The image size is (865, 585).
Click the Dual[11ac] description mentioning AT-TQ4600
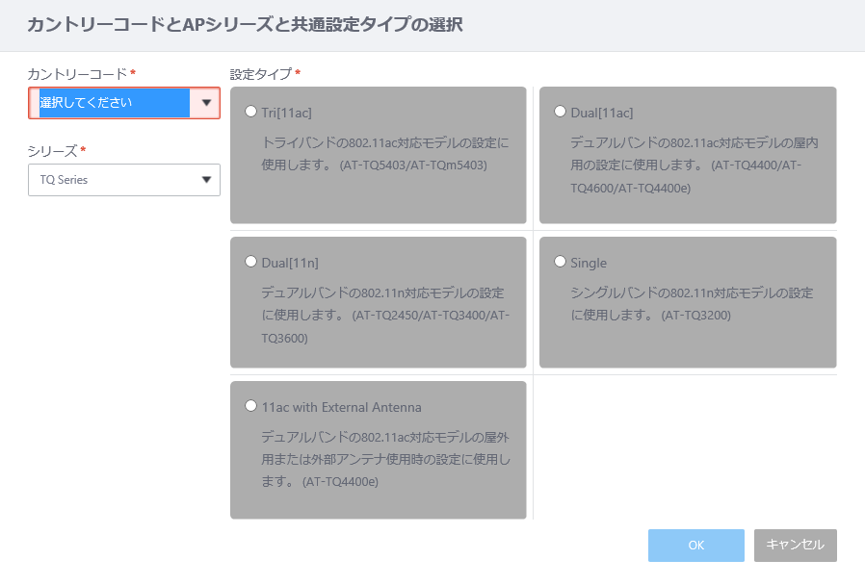click(x=694, y=165)
